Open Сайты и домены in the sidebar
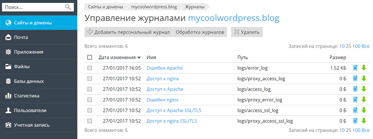This screenshot has height=139, width=373. coord(38,23)
